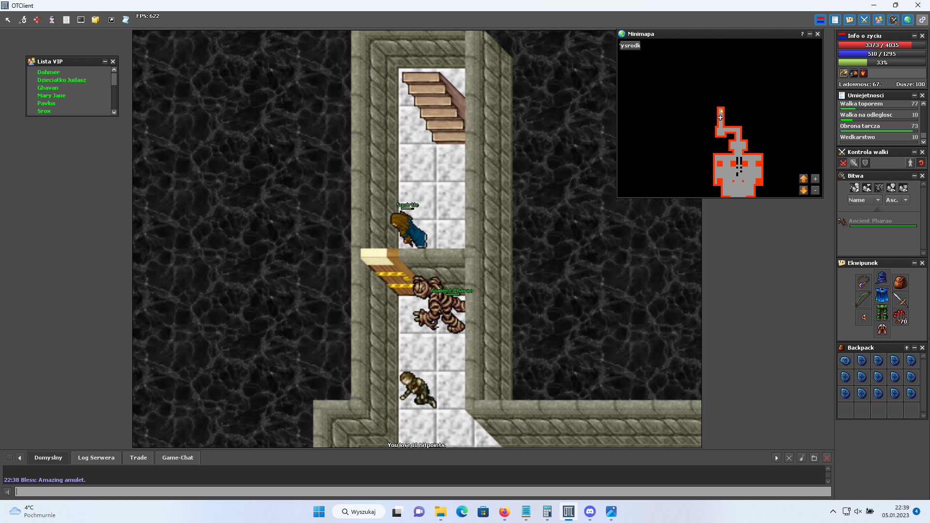
Task: Switch to the Log Serwera tab
Action: 96,458
